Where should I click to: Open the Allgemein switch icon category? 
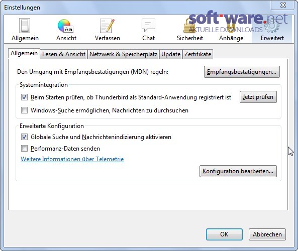click(25, 26)
